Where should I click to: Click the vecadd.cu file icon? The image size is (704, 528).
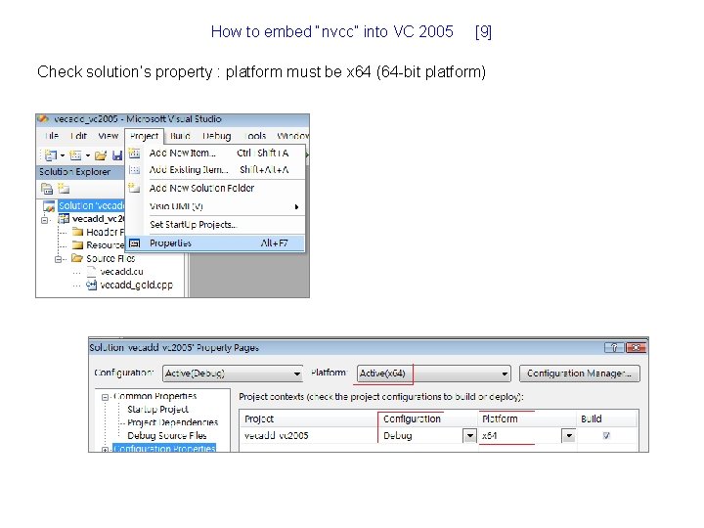tap(91, 271)
